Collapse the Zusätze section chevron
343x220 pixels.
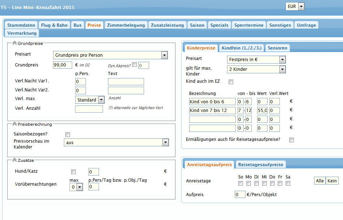coord(14,160)
